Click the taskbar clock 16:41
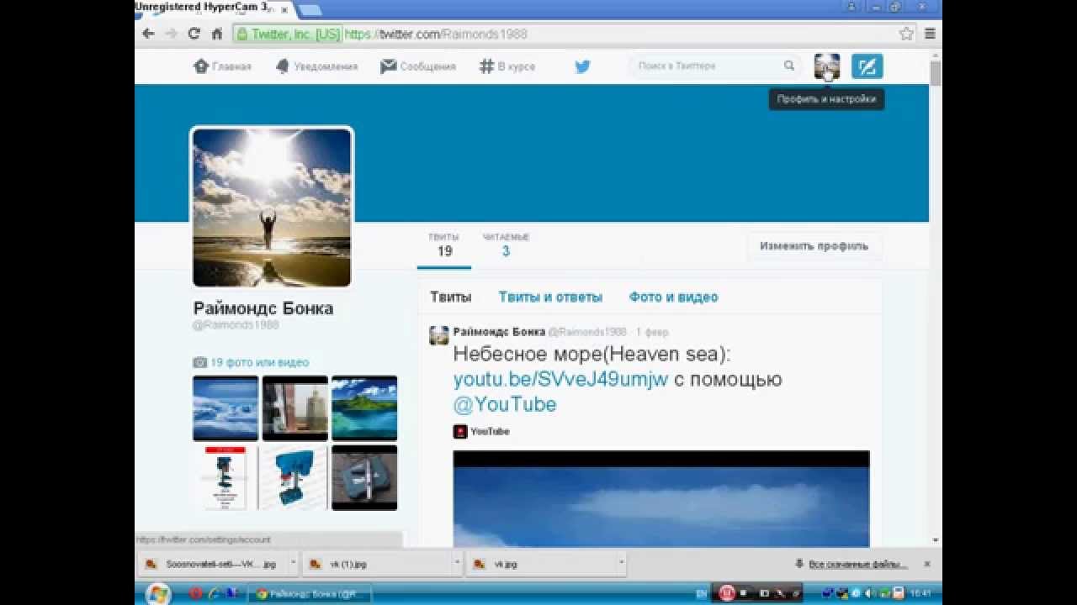 tap(920, 594)
